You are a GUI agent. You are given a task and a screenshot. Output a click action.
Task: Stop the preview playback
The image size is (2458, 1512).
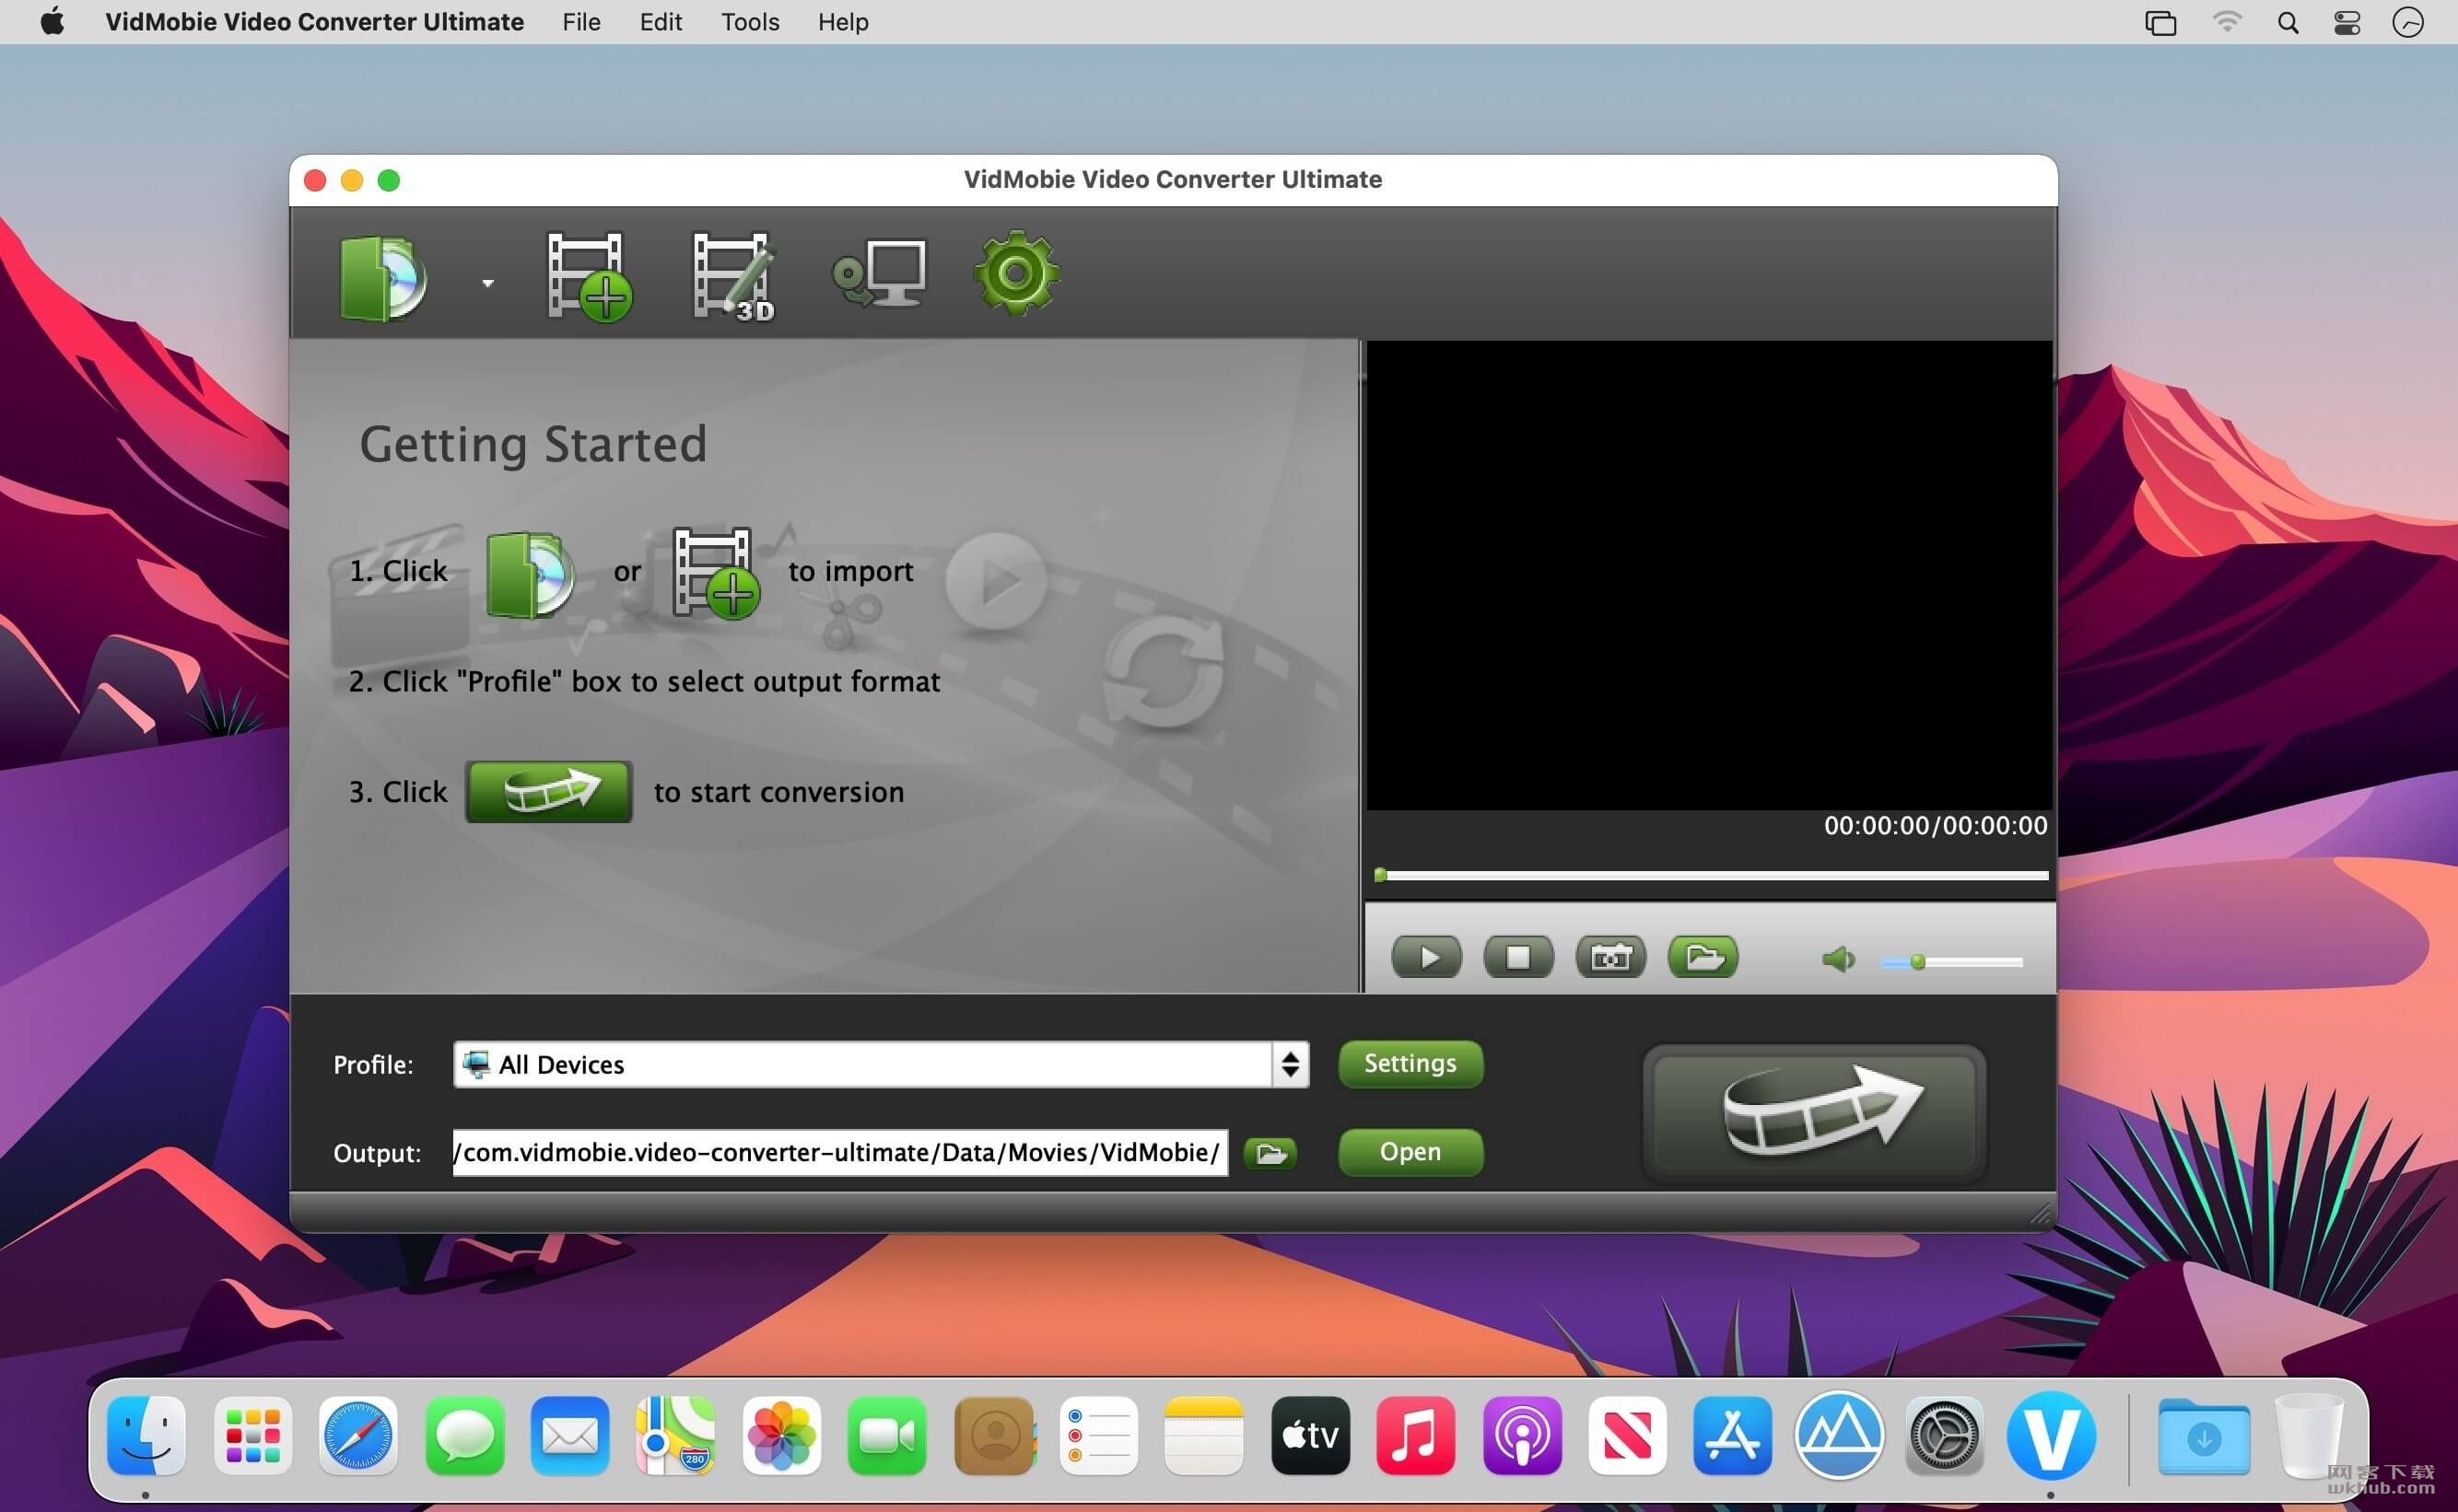[x=1518, y=957]
